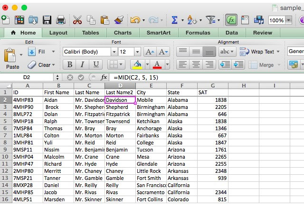
Task: Activate the Format Painter brush
Action: pyautogui.click(x=119, y=20)
